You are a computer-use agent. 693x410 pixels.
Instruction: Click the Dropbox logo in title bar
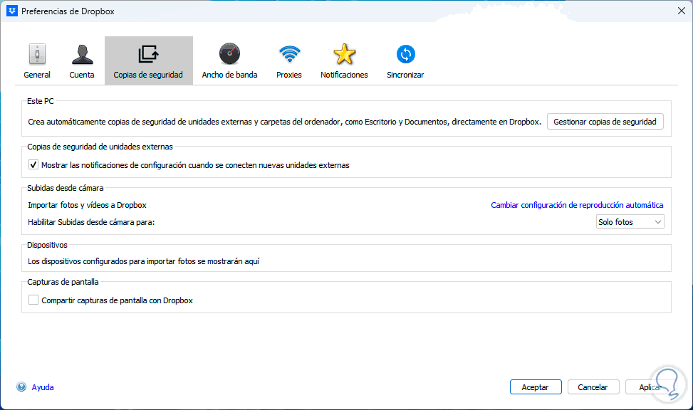tap(12, 11)
